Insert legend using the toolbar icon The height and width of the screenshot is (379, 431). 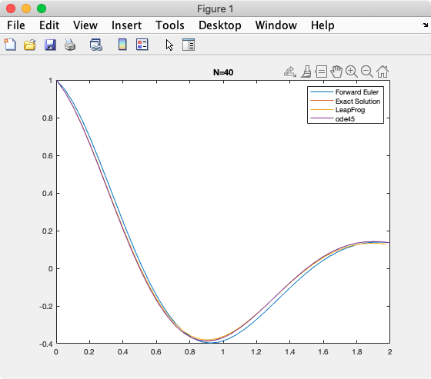click(142, 45)
